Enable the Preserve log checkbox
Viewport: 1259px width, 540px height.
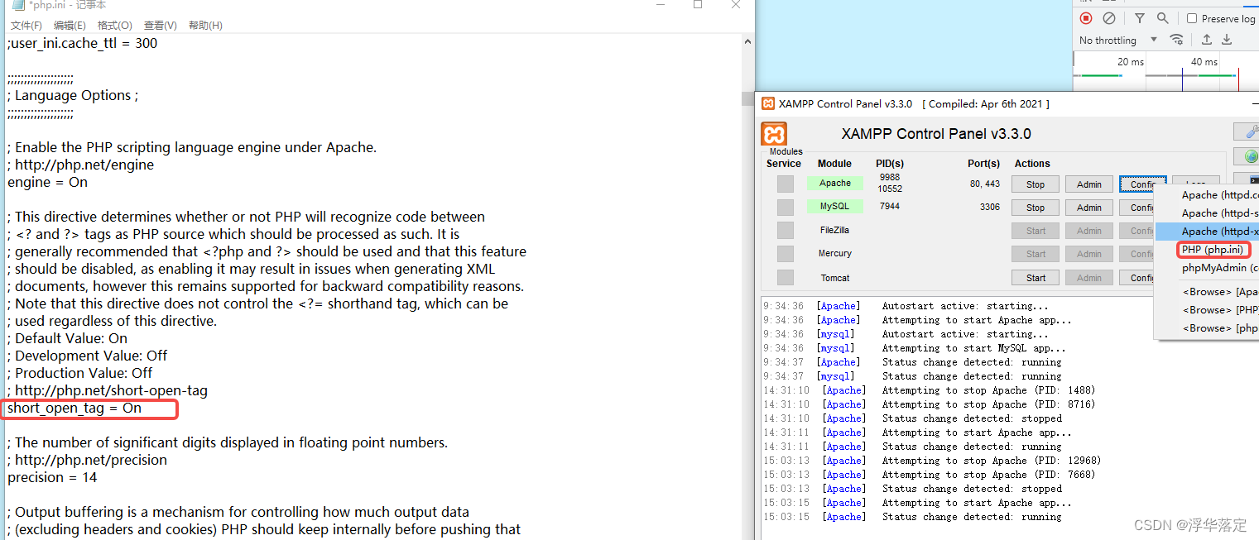[1192, 18]
